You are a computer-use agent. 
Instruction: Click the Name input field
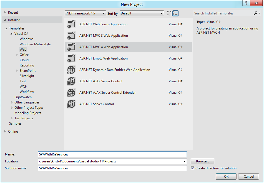[x=111, y=154]
